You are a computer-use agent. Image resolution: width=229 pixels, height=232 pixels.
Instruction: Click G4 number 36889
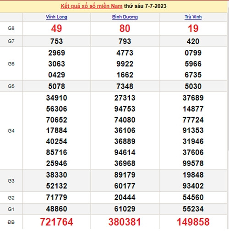pyautogui.click(x=125, y=141)
